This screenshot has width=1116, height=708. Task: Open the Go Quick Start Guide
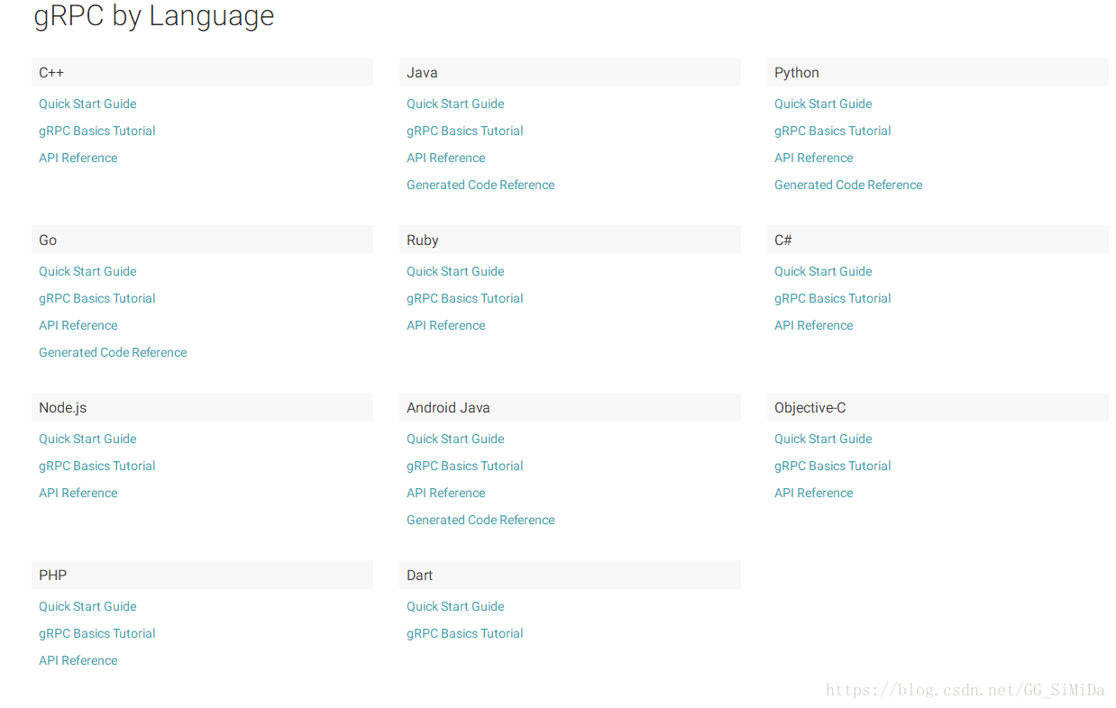(87, 271)
